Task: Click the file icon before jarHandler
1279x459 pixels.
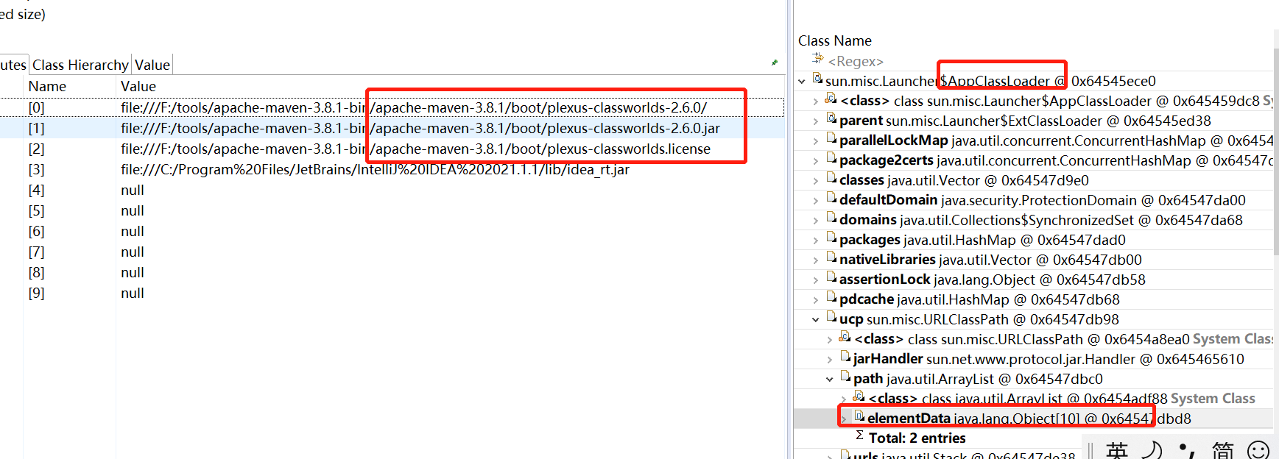Action: 845,357
